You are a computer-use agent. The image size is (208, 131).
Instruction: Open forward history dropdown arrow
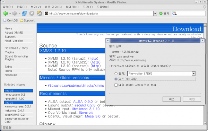[20, 14]
